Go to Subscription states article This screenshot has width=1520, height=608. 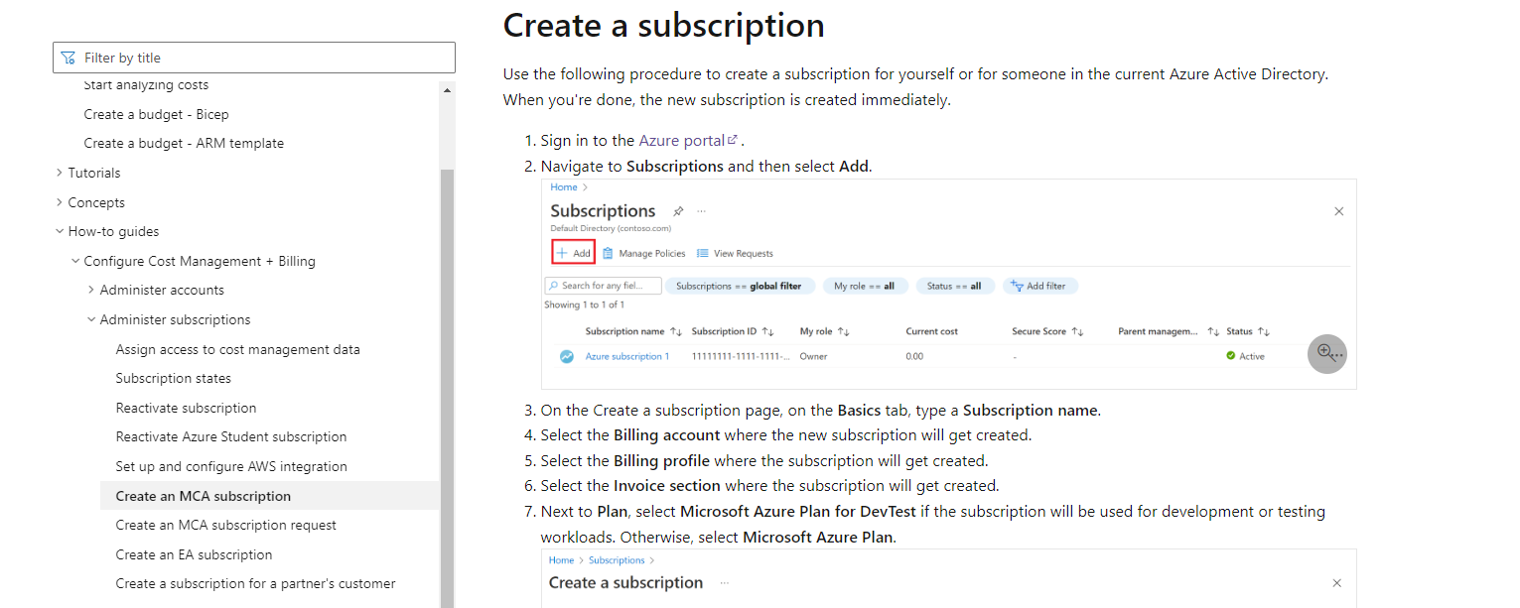[x=174, y=378]
